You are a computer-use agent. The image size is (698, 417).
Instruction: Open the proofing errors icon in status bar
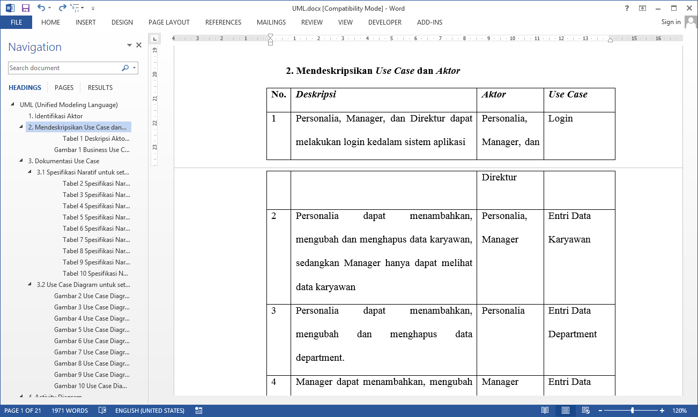pos(102,411)
